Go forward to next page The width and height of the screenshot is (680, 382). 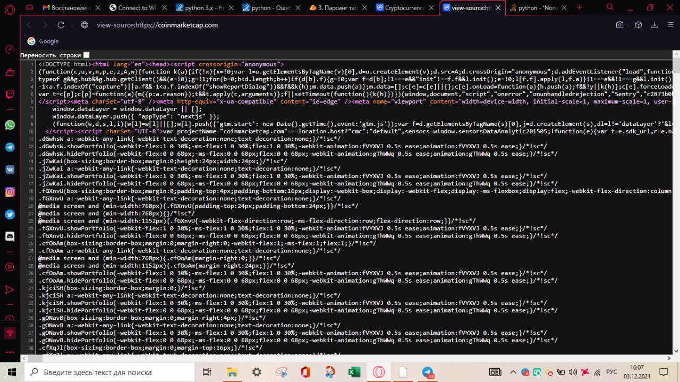tap(45, 25)
